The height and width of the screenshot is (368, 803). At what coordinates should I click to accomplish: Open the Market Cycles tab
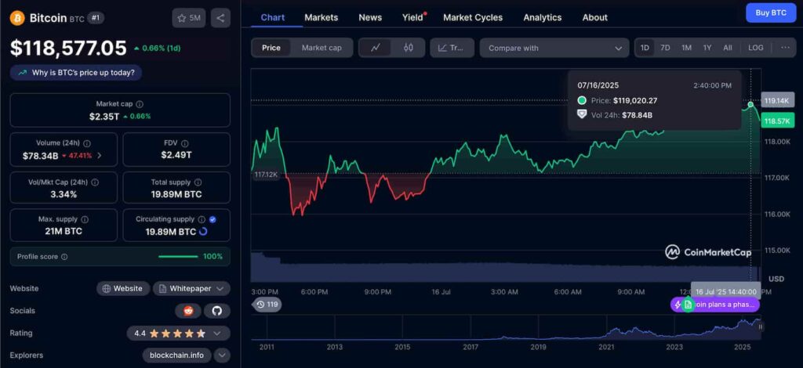click(473, 17)
